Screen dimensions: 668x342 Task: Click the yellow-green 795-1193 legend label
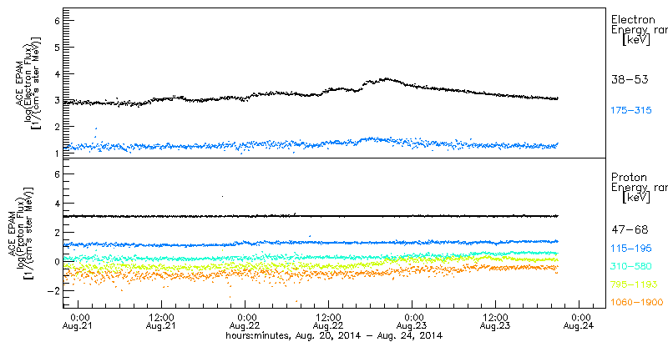pos(634,284)
